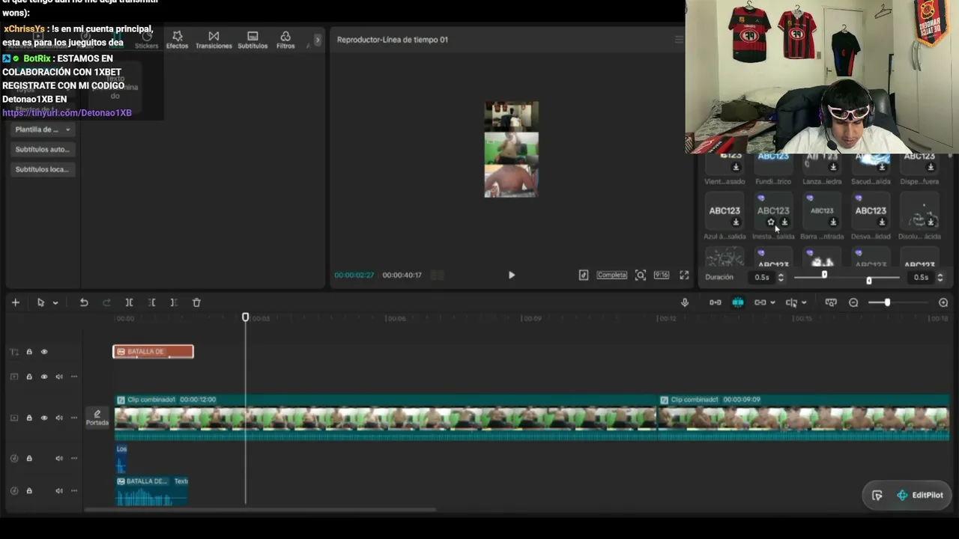
Task: Open the Subtítulos tab
Action: pos(252,40)
